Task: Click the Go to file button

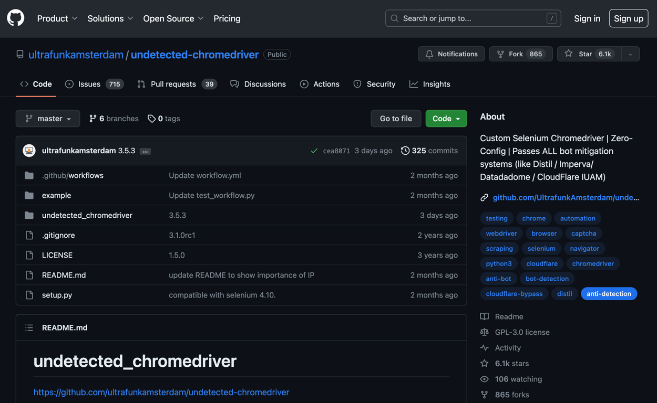Action: (x=396, y=119)
